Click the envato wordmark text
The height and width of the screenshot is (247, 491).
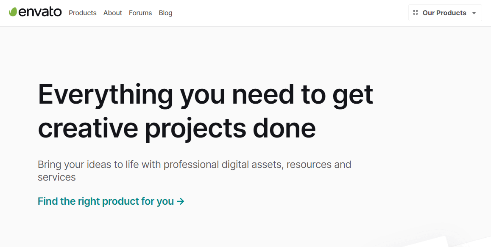tap(40, 12)
